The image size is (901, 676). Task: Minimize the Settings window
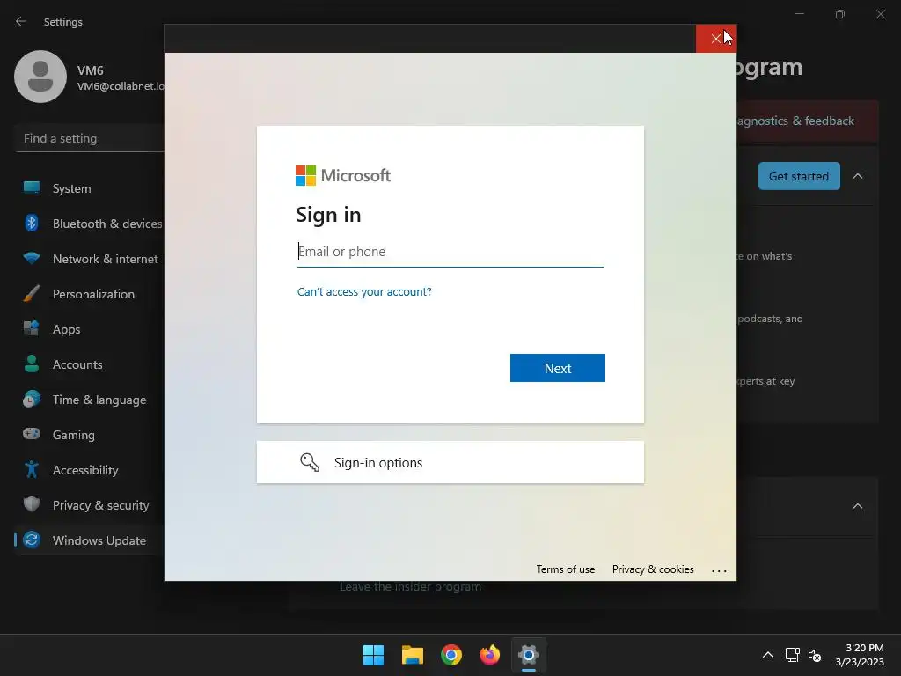[799, 14]
